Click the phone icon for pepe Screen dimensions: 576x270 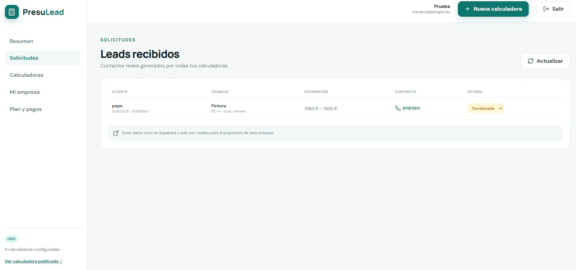pos(398,108)
